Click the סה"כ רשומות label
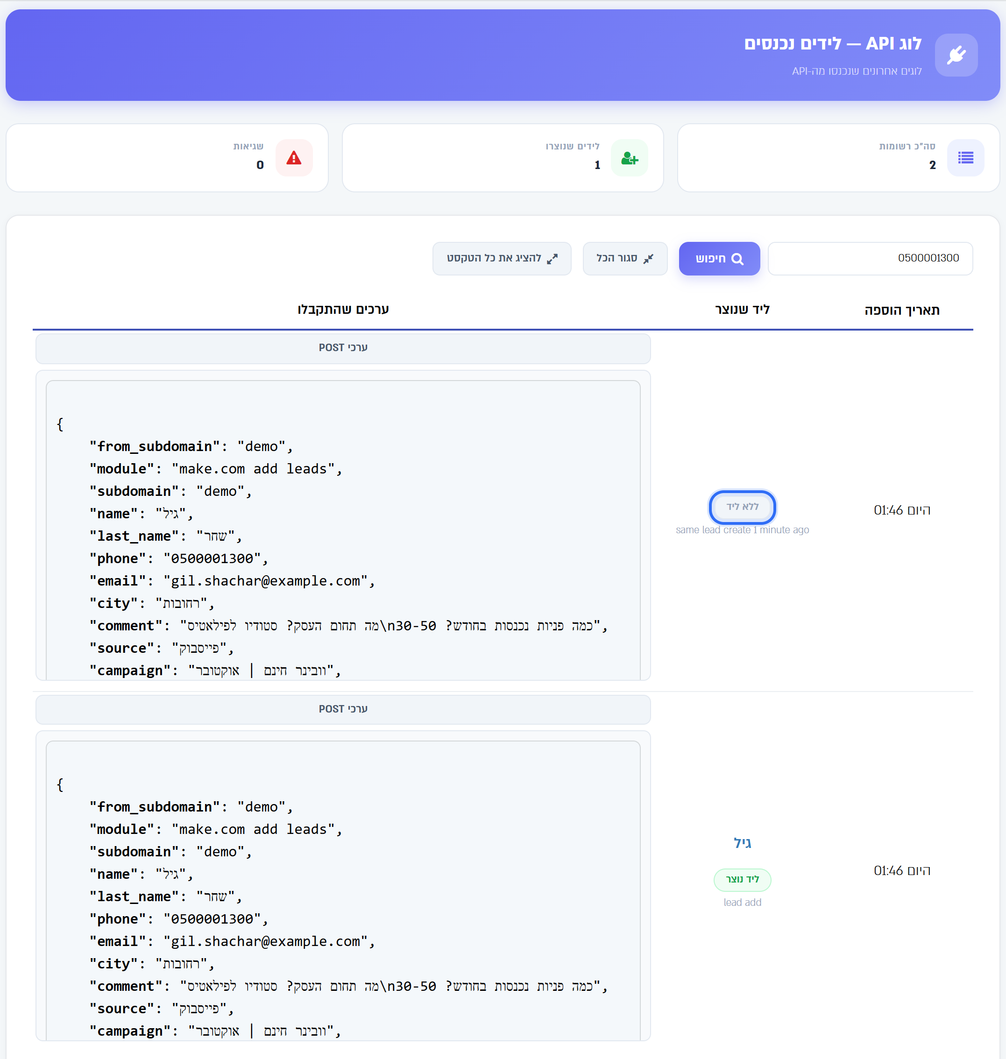Image resolution: width=1006 pixels, height=1059 pixels. point(907,147)
